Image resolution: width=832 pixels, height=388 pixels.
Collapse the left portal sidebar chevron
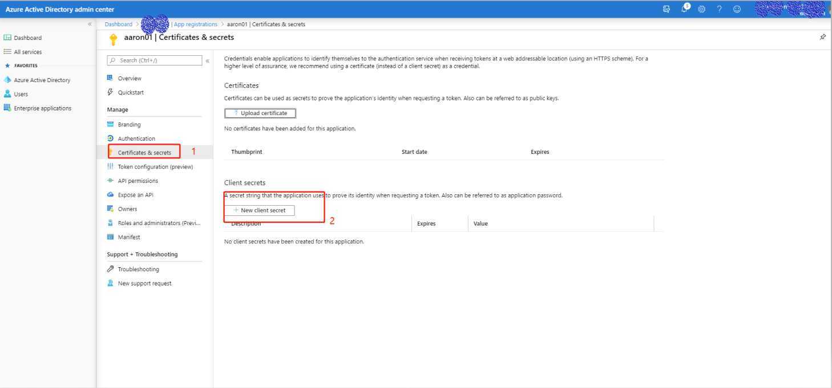tap(90, 24)
